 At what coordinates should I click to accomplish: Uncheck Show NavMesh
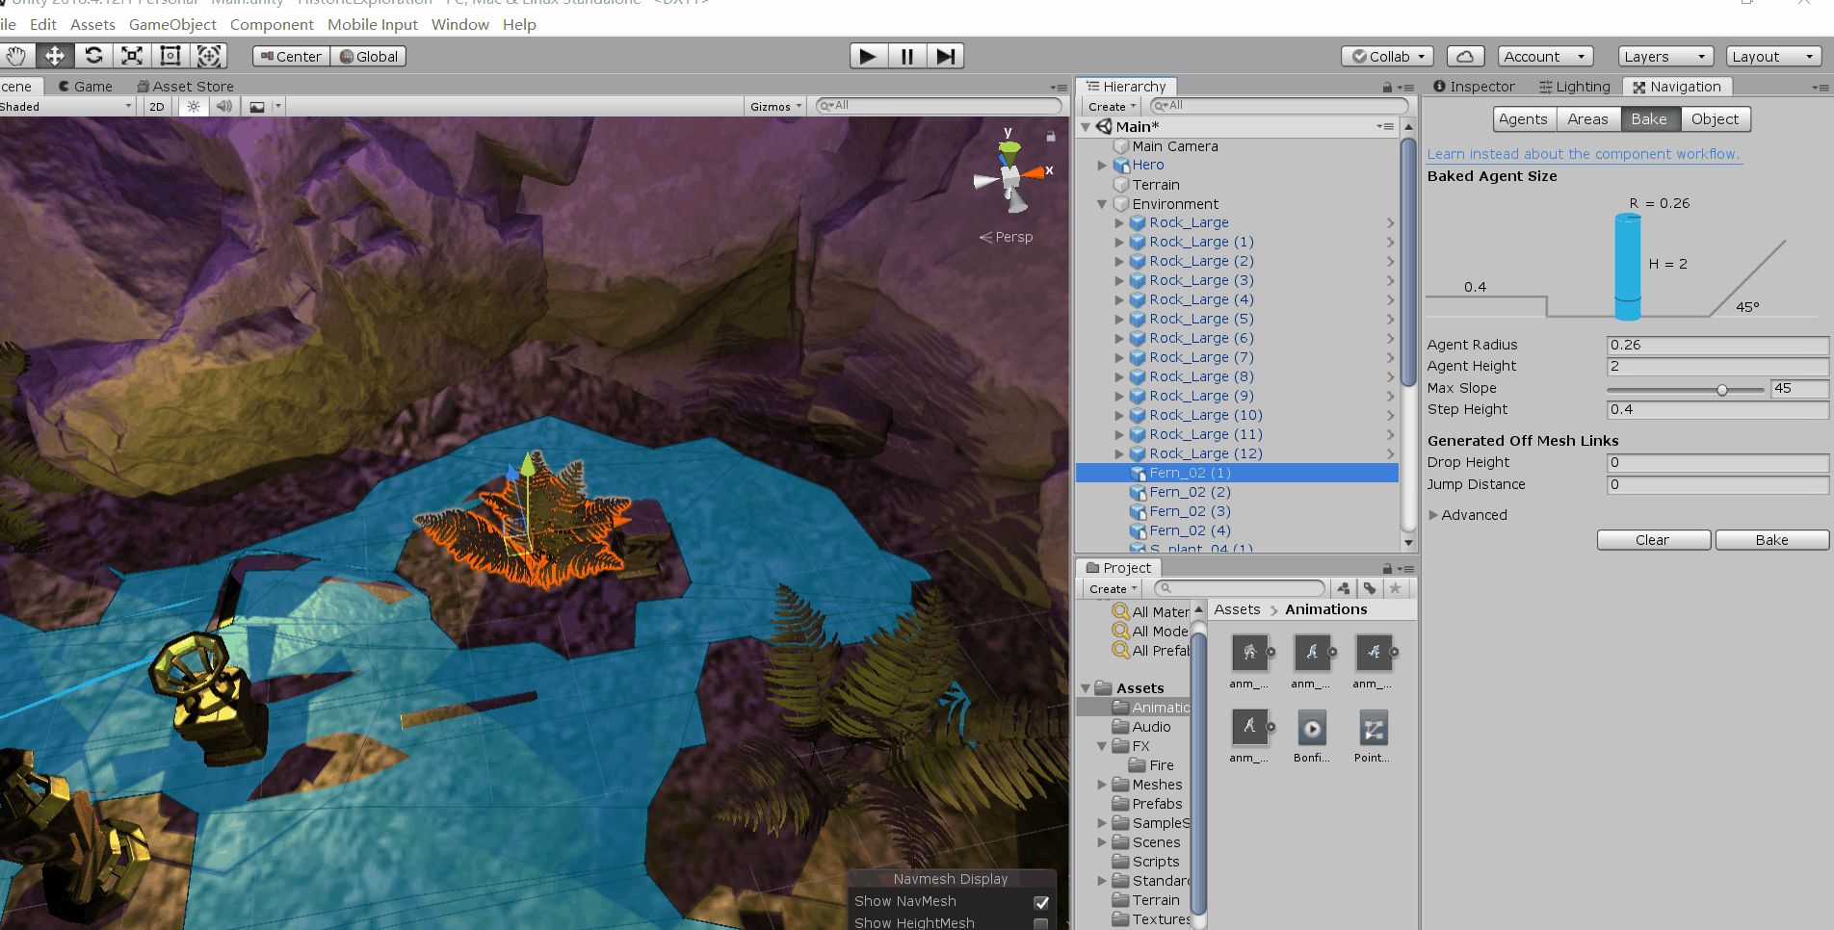[x=1041, y=902]
